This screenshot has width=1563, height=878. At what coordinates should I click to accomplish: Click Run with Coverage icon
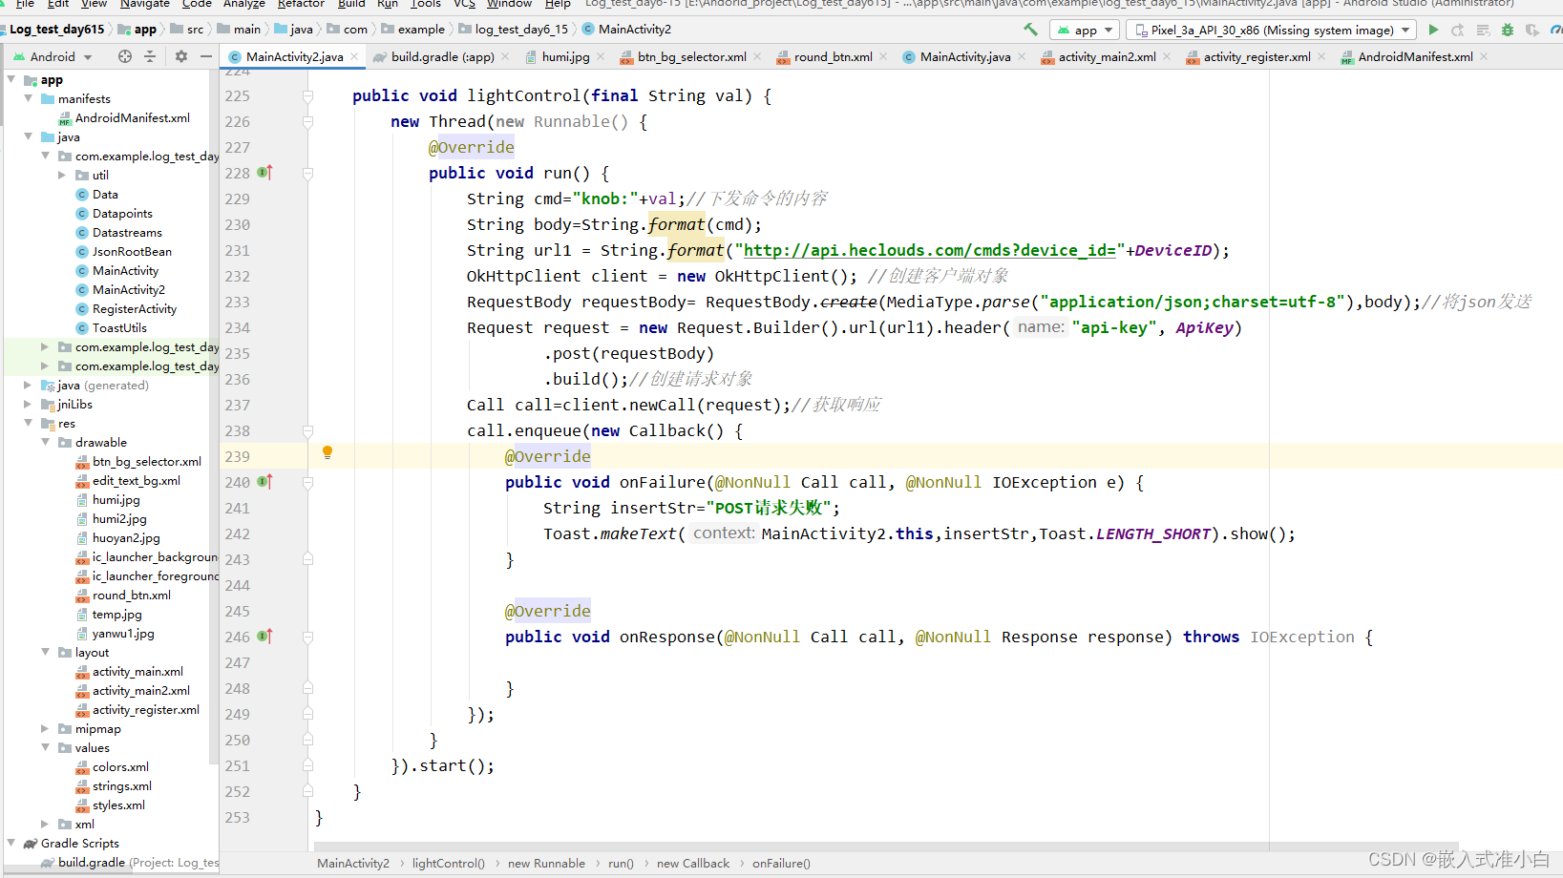click(x=1532, y=30)
